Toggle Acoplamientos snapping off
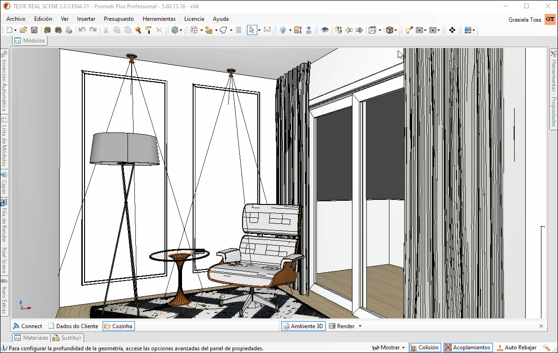Screen dimensions: 558x353 [467, 347]
